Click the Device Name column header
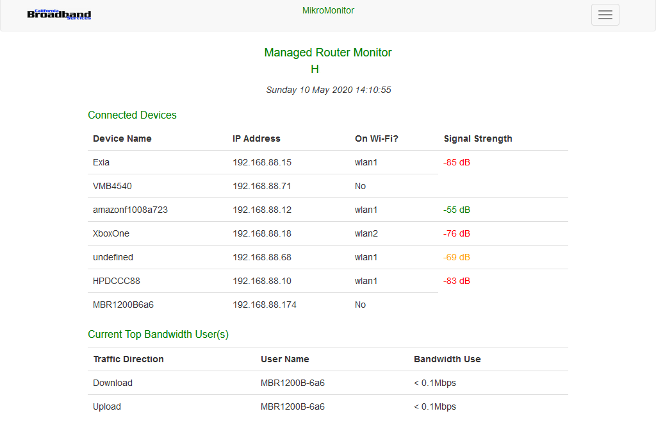This screenshot has height=443, width=656. [122, 138]
